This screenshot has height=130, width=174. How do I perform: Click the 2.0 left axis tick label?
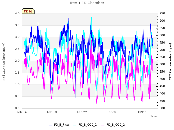[x=17, y=61]
